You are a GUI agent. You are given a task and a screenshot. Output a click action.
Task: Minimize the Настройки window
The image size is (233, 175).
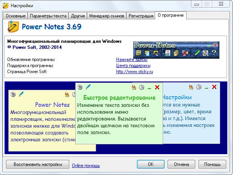[x=197, y=4]
